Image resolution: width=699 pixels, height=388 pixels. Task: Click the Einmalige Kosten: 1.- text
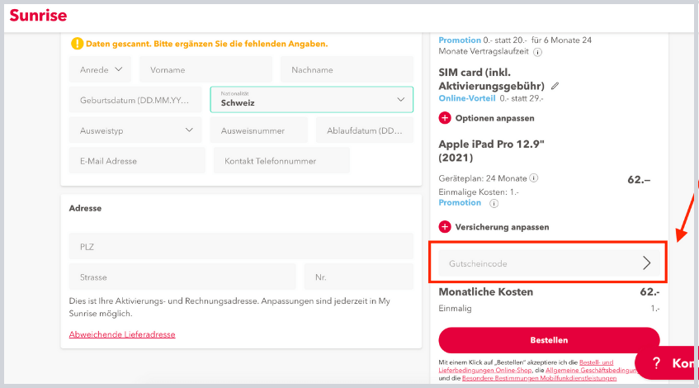[479, 192]
